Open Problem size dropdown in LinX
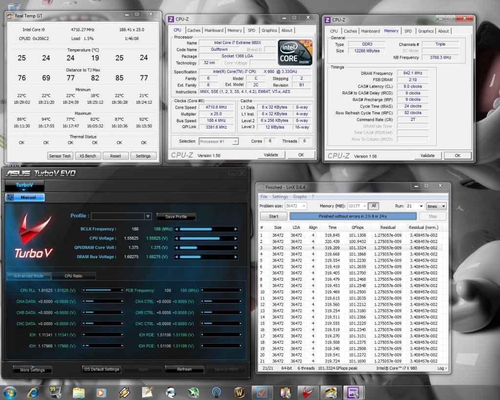The image size is (500, 400). click(x=304, y=206)
